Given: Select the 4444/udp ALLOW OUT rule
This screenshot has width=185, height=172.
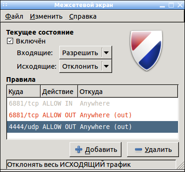Looking at the screenshot, I should 92,127.
